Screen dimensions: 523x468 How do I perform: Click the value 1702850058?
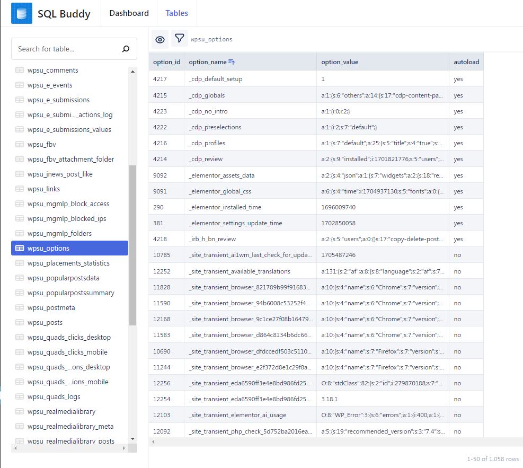[338, 223]
